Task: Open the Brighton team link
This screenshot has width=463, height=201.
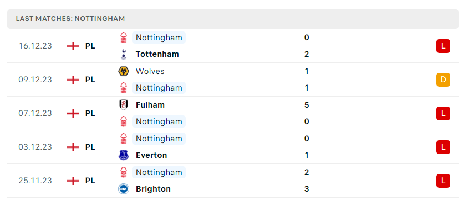Action: click(x=153, y=189)
